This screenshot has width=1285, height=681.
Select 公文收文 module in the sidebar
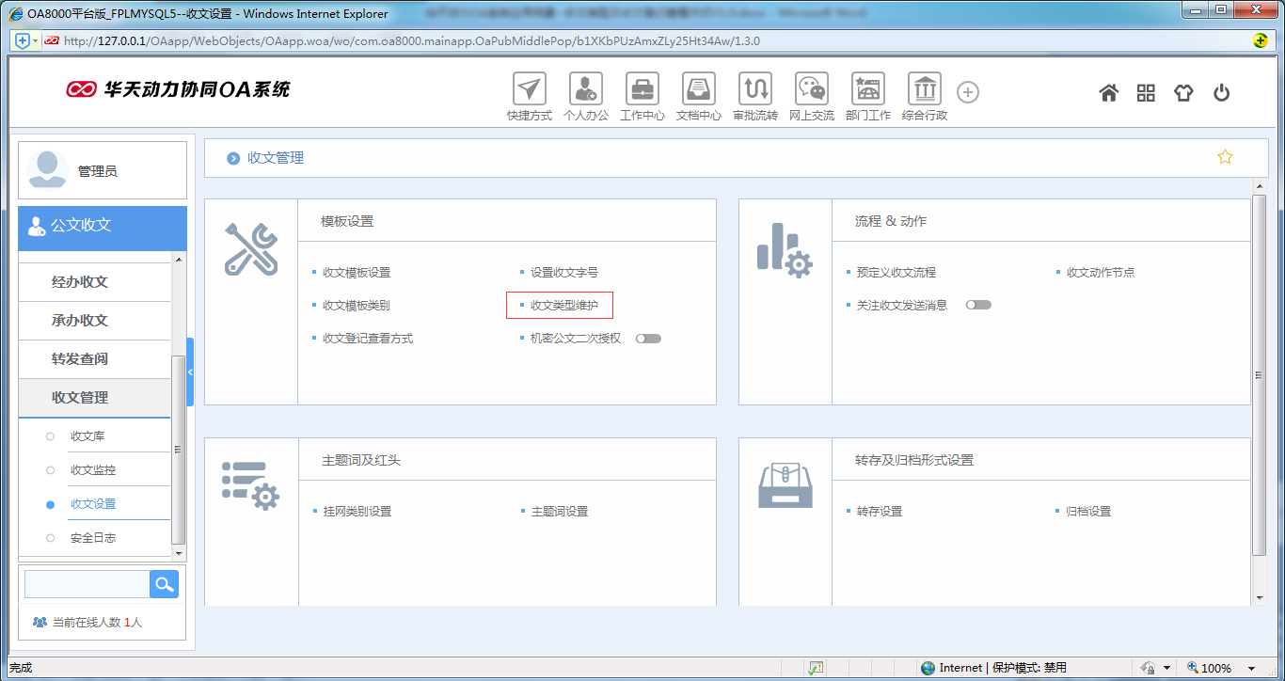pyautogui.click(x=83, y=228)
